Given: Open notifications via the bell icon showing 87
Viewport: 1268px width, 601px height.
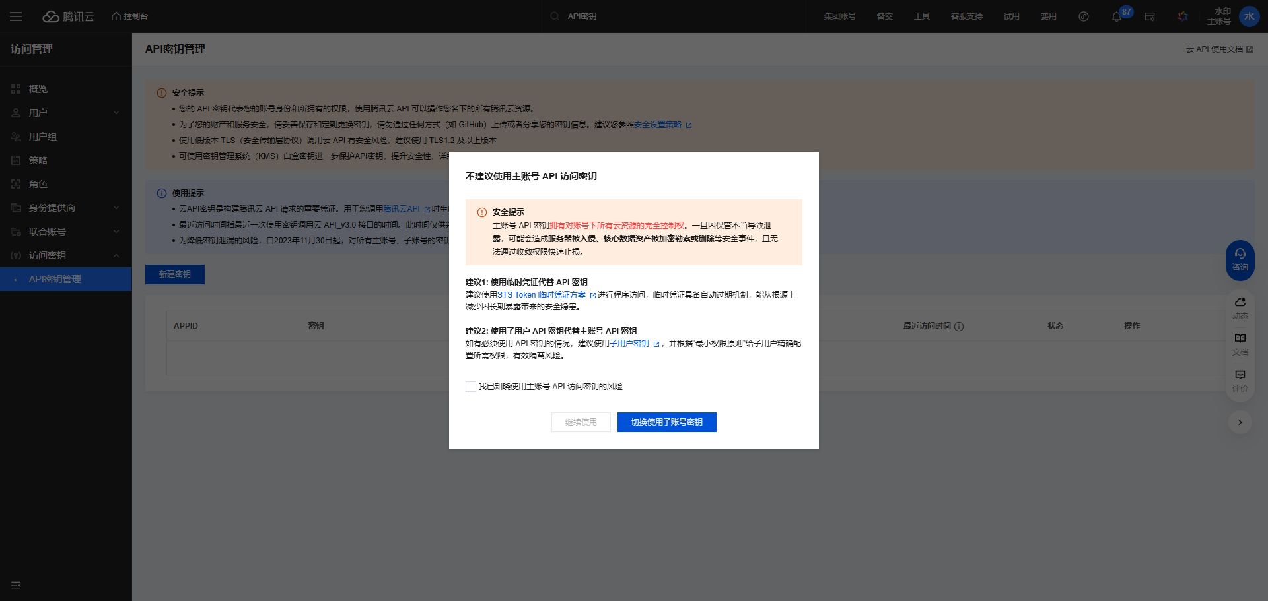Looking at the screenshot, I should (x=1116, y=16).
